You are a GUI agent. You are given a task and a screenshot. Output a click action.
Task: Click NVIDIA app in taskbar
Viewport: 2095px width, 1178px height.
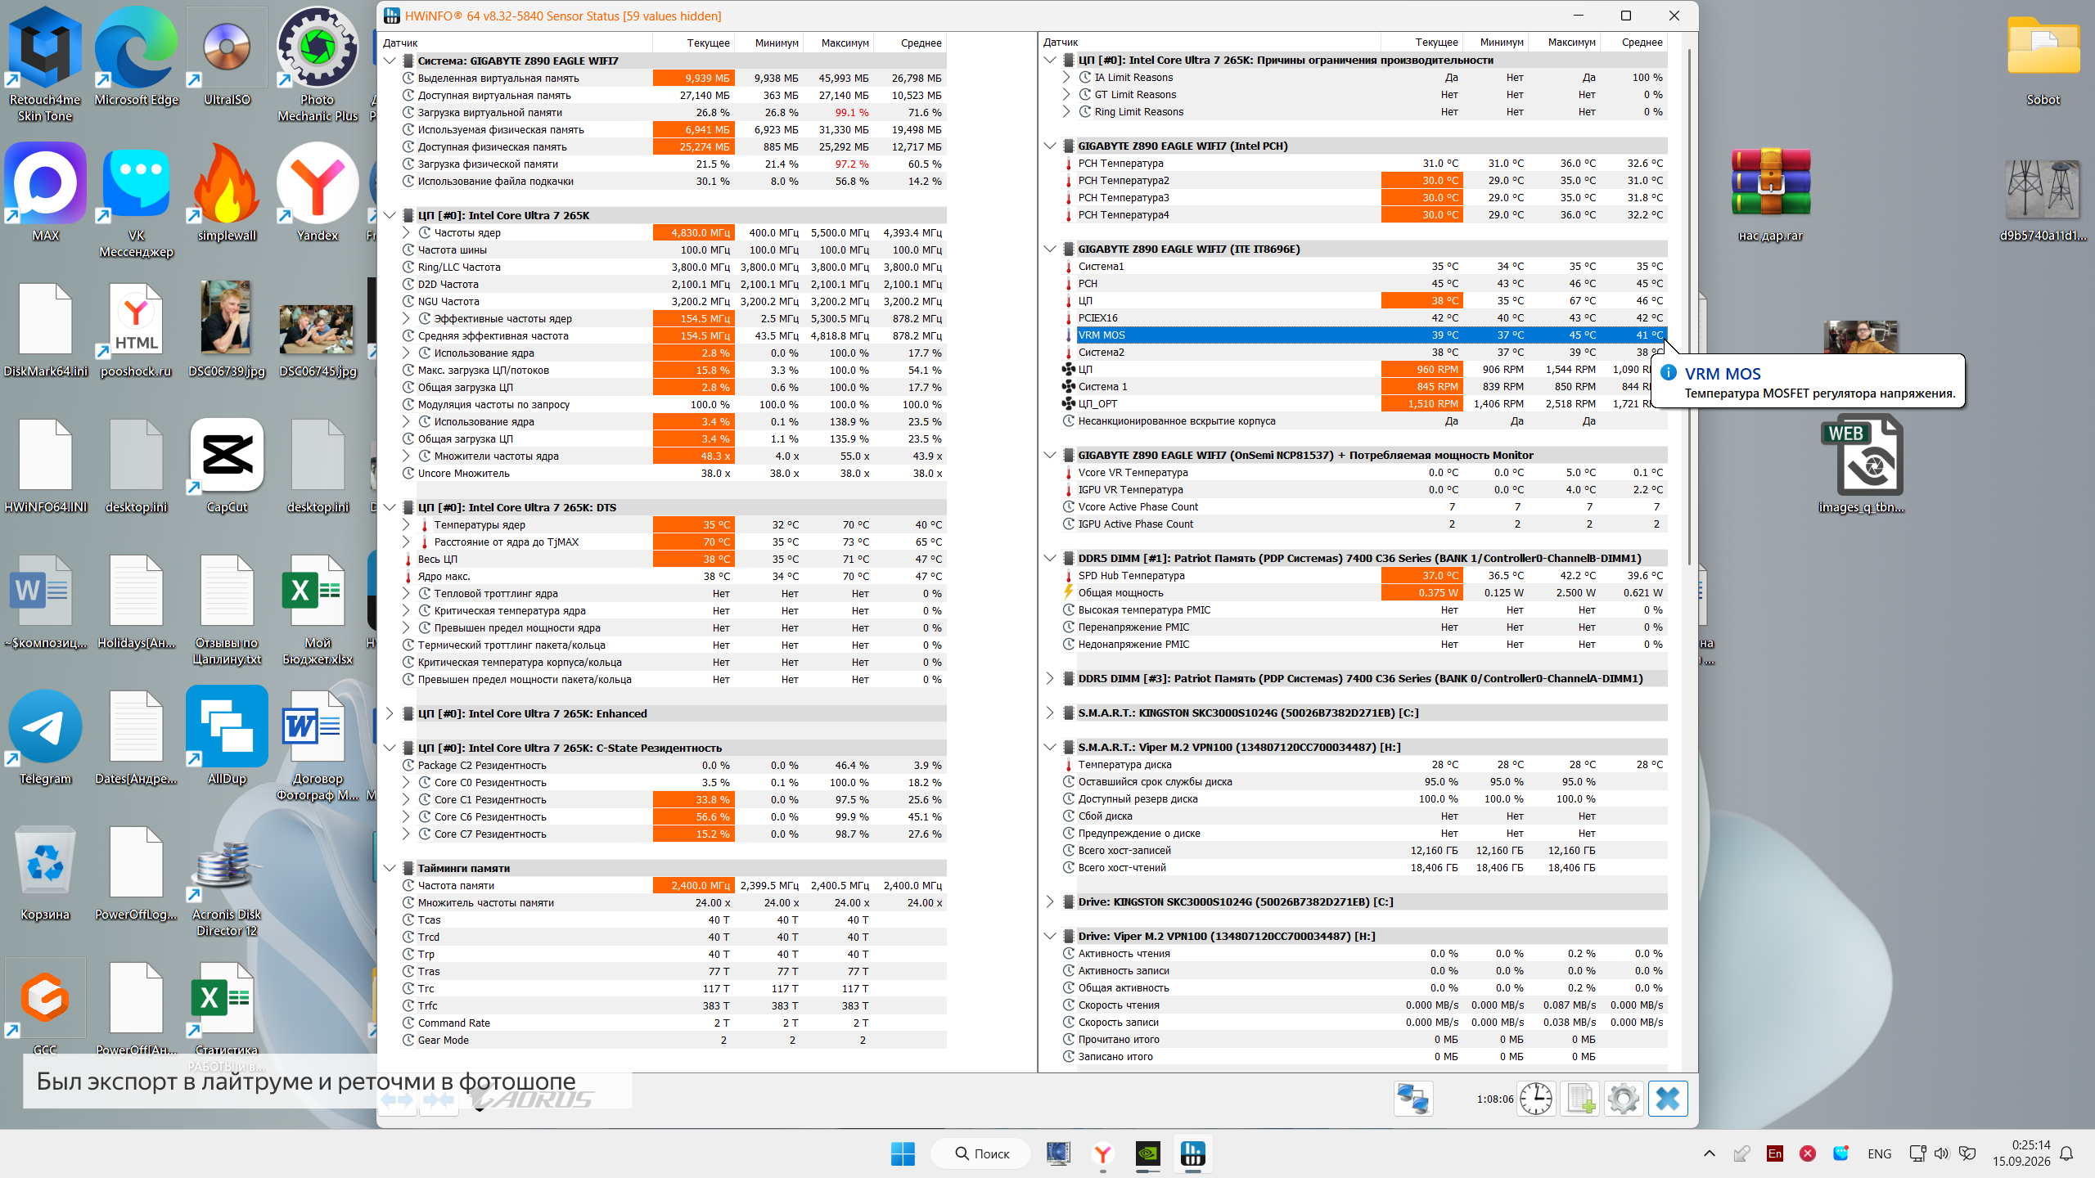(x=1147, y=1153)
